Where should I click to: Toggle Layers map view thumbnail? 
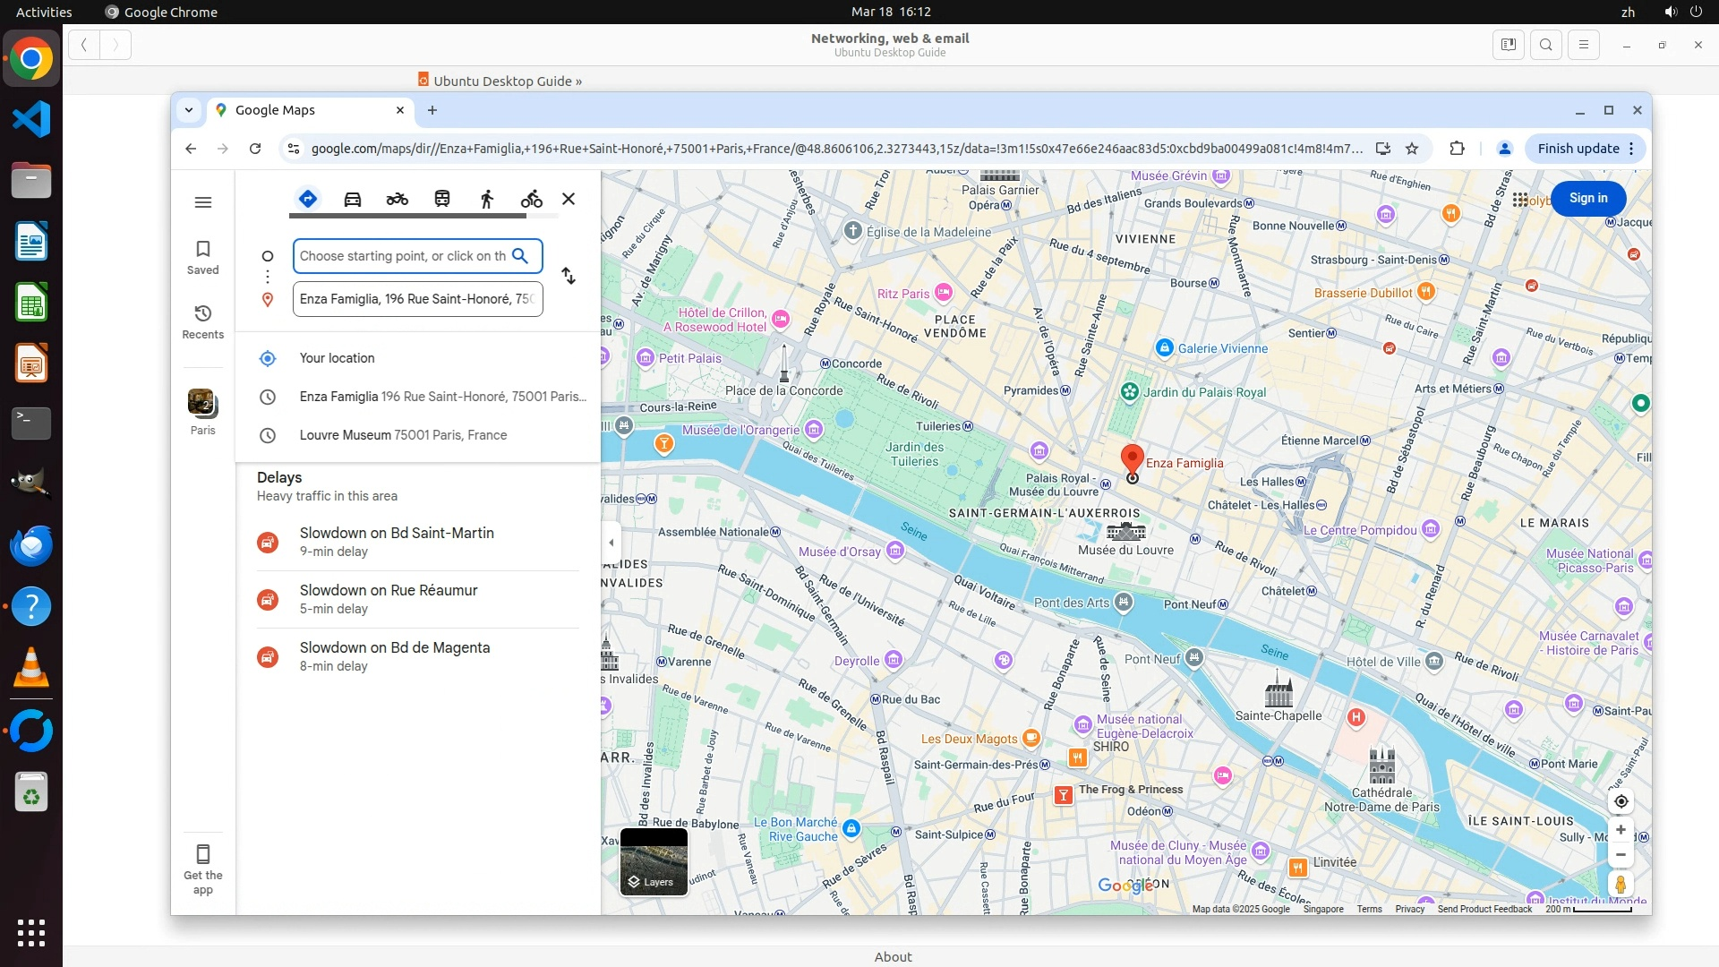654,861
